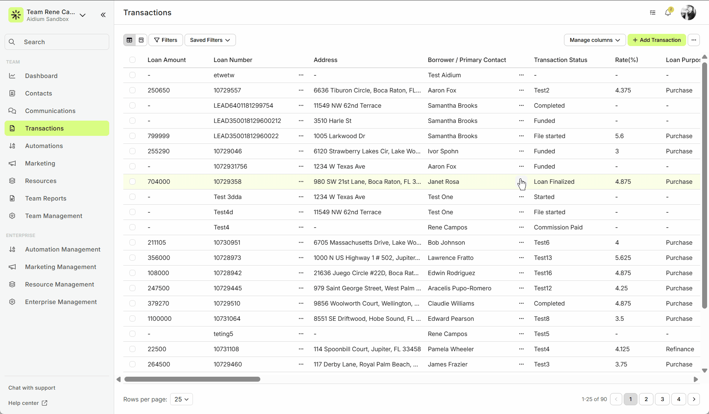Open Team Reports in sidebar
This screenshot has width=709, height=414.
click(46, 198)
